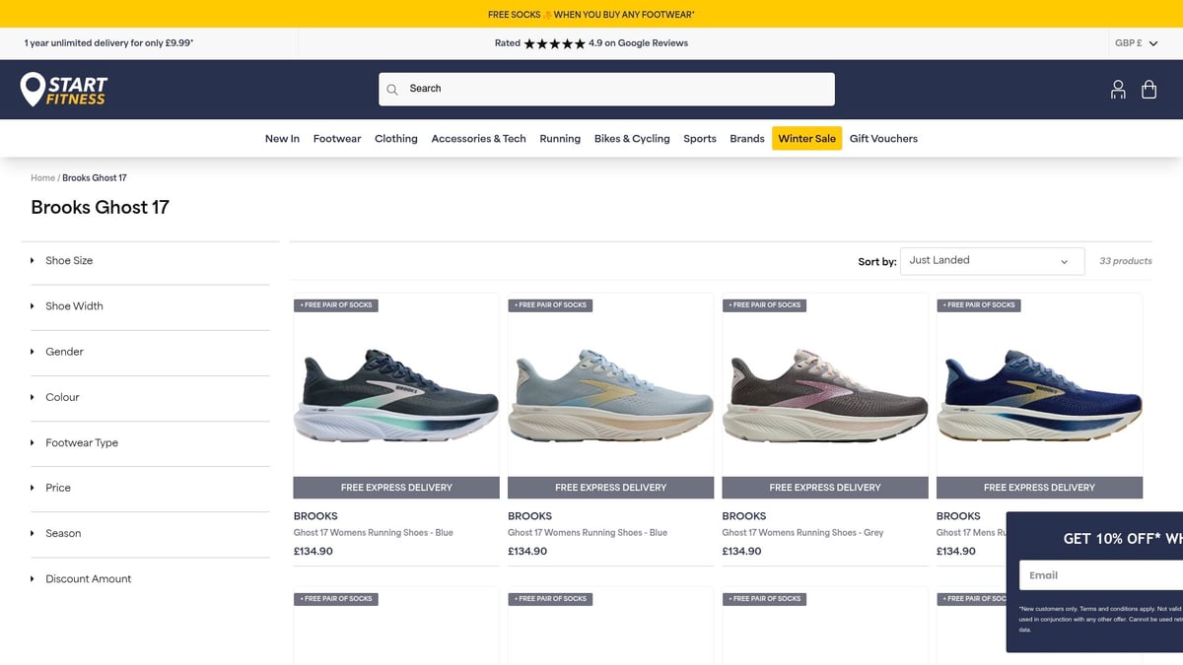The image size is (1183, 665).
Task: Click the BROOKS brand text on third product
Action: click(x=744, y=516)
